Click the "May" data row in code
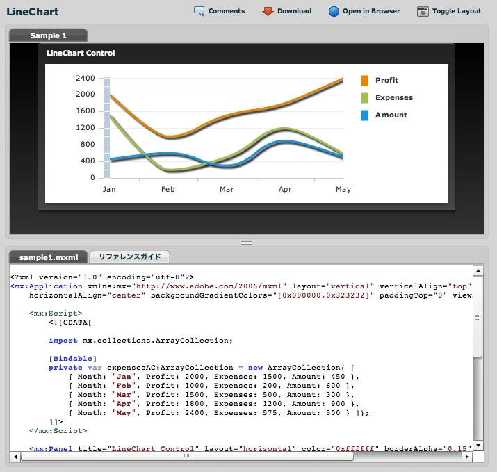 [219, 413]
